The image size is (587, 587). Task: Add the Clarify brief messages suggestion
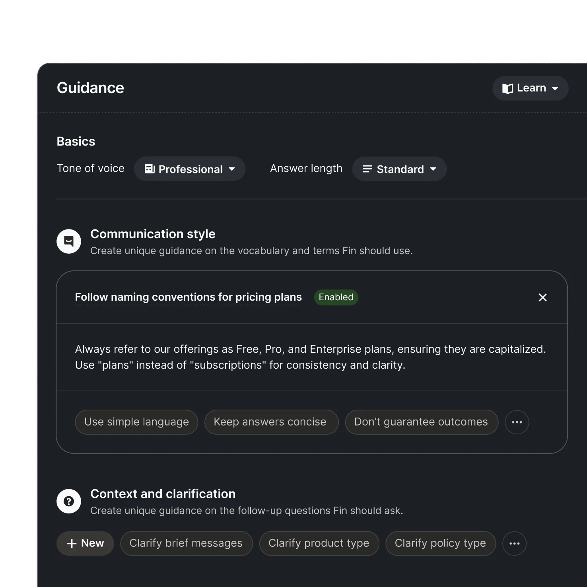186,543
